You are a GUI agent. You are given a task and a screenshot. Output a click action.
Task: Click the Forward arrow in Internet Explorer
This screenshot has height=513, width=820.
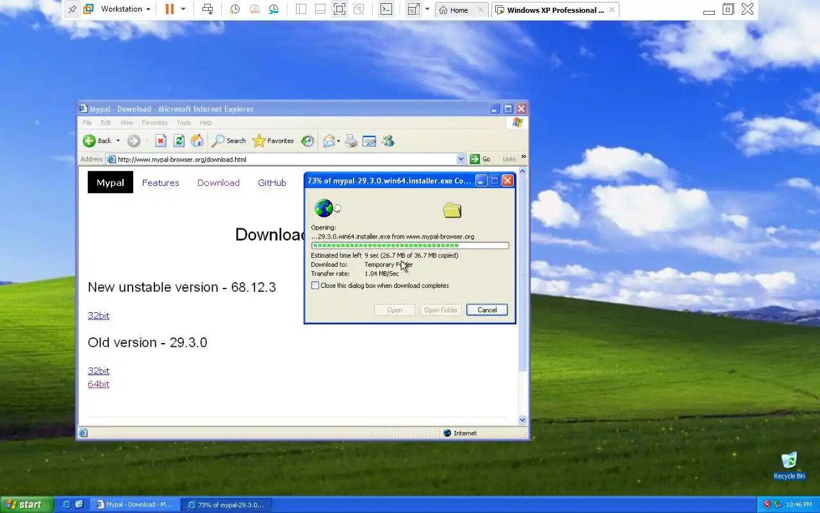133,141
